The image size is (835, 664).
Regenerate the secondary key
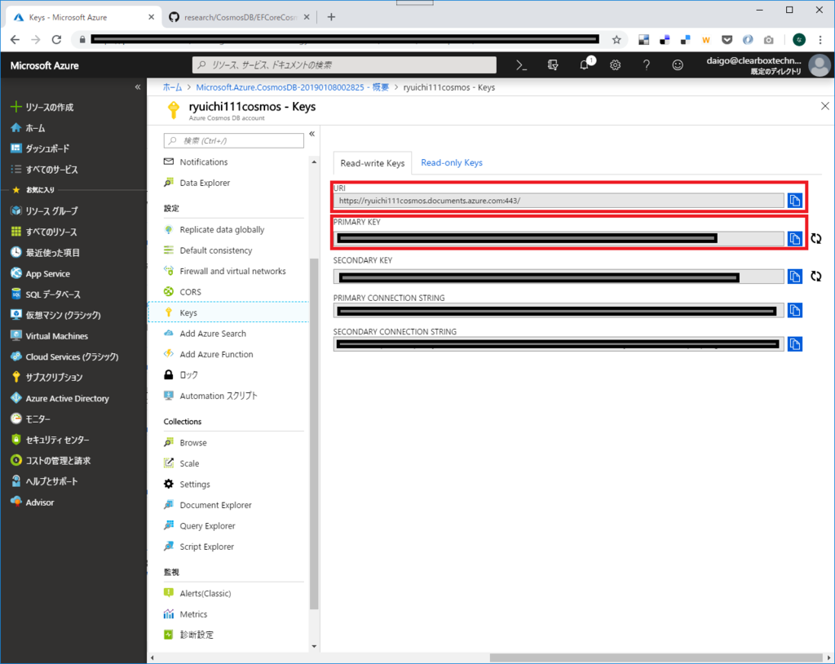tap(815, 276)
